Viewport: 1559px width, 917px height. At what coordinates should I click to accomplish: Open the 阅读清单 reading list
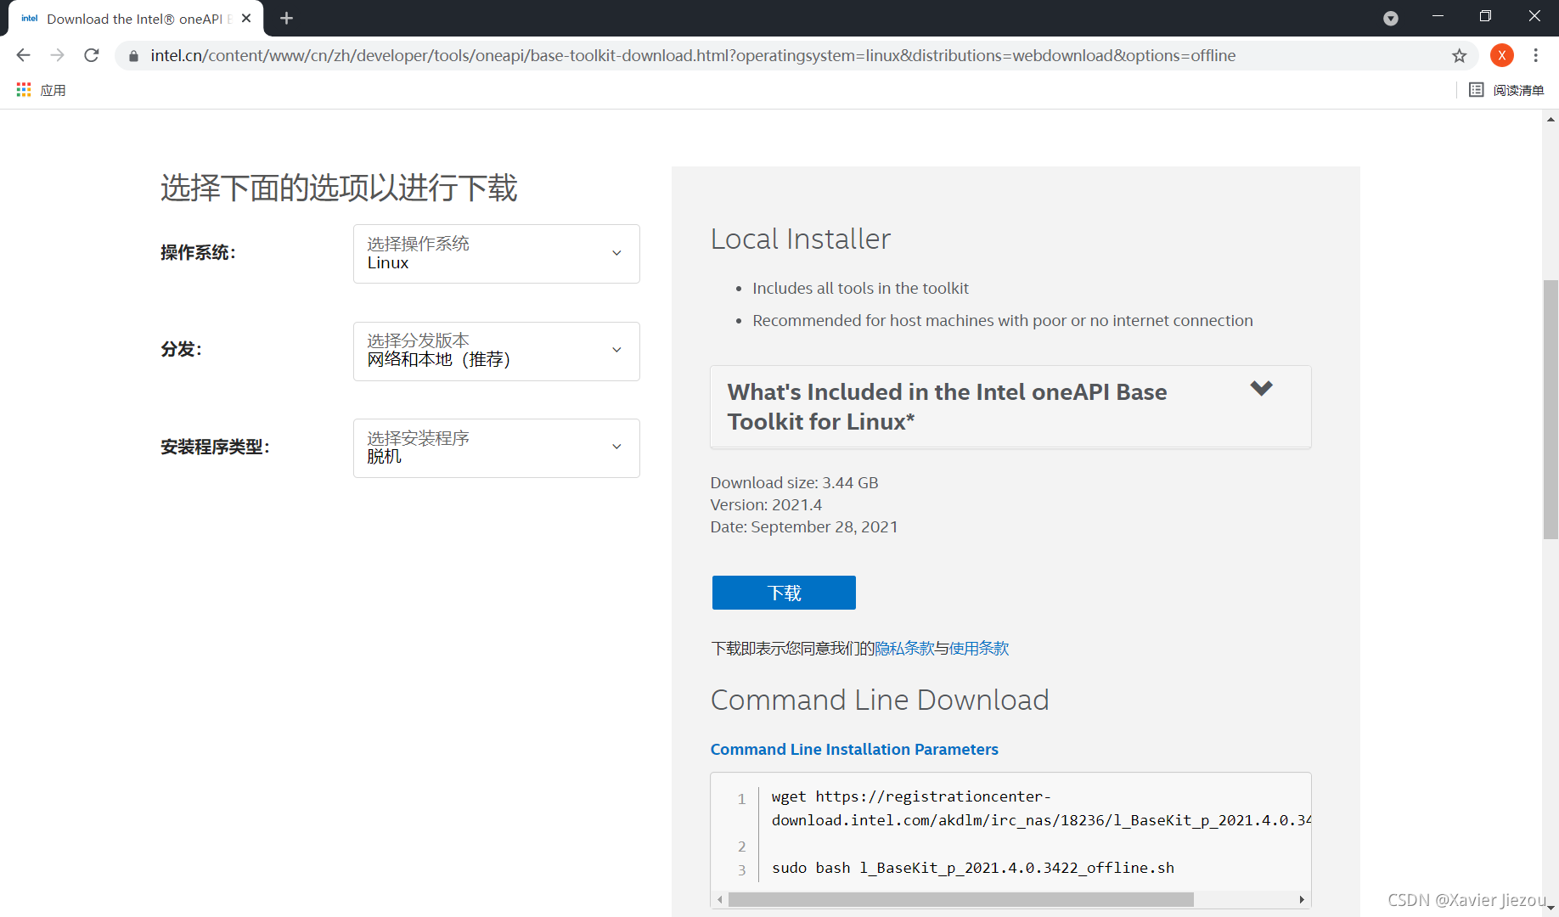coord(1518,89)
